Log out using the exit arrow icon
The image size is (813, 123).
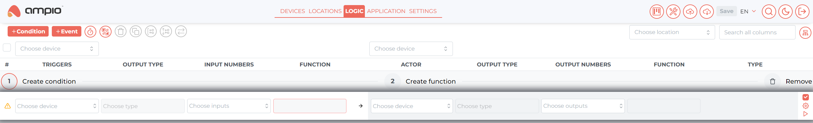[x=802, y=12]
